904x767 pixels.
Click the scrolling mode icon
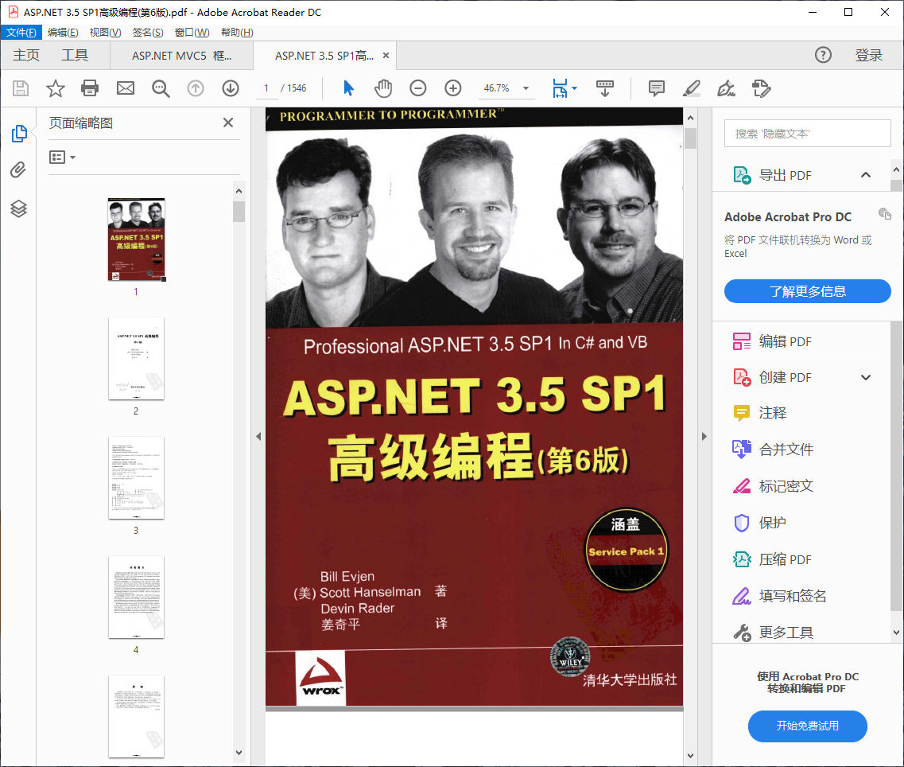pos(605,88)
